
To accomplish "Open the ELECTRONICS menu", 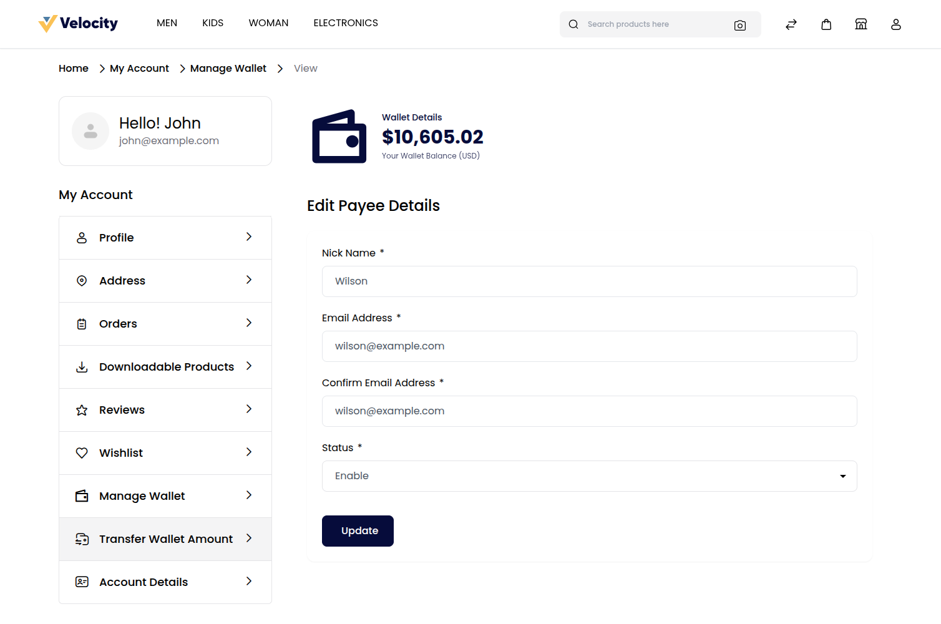I will 346,23.
